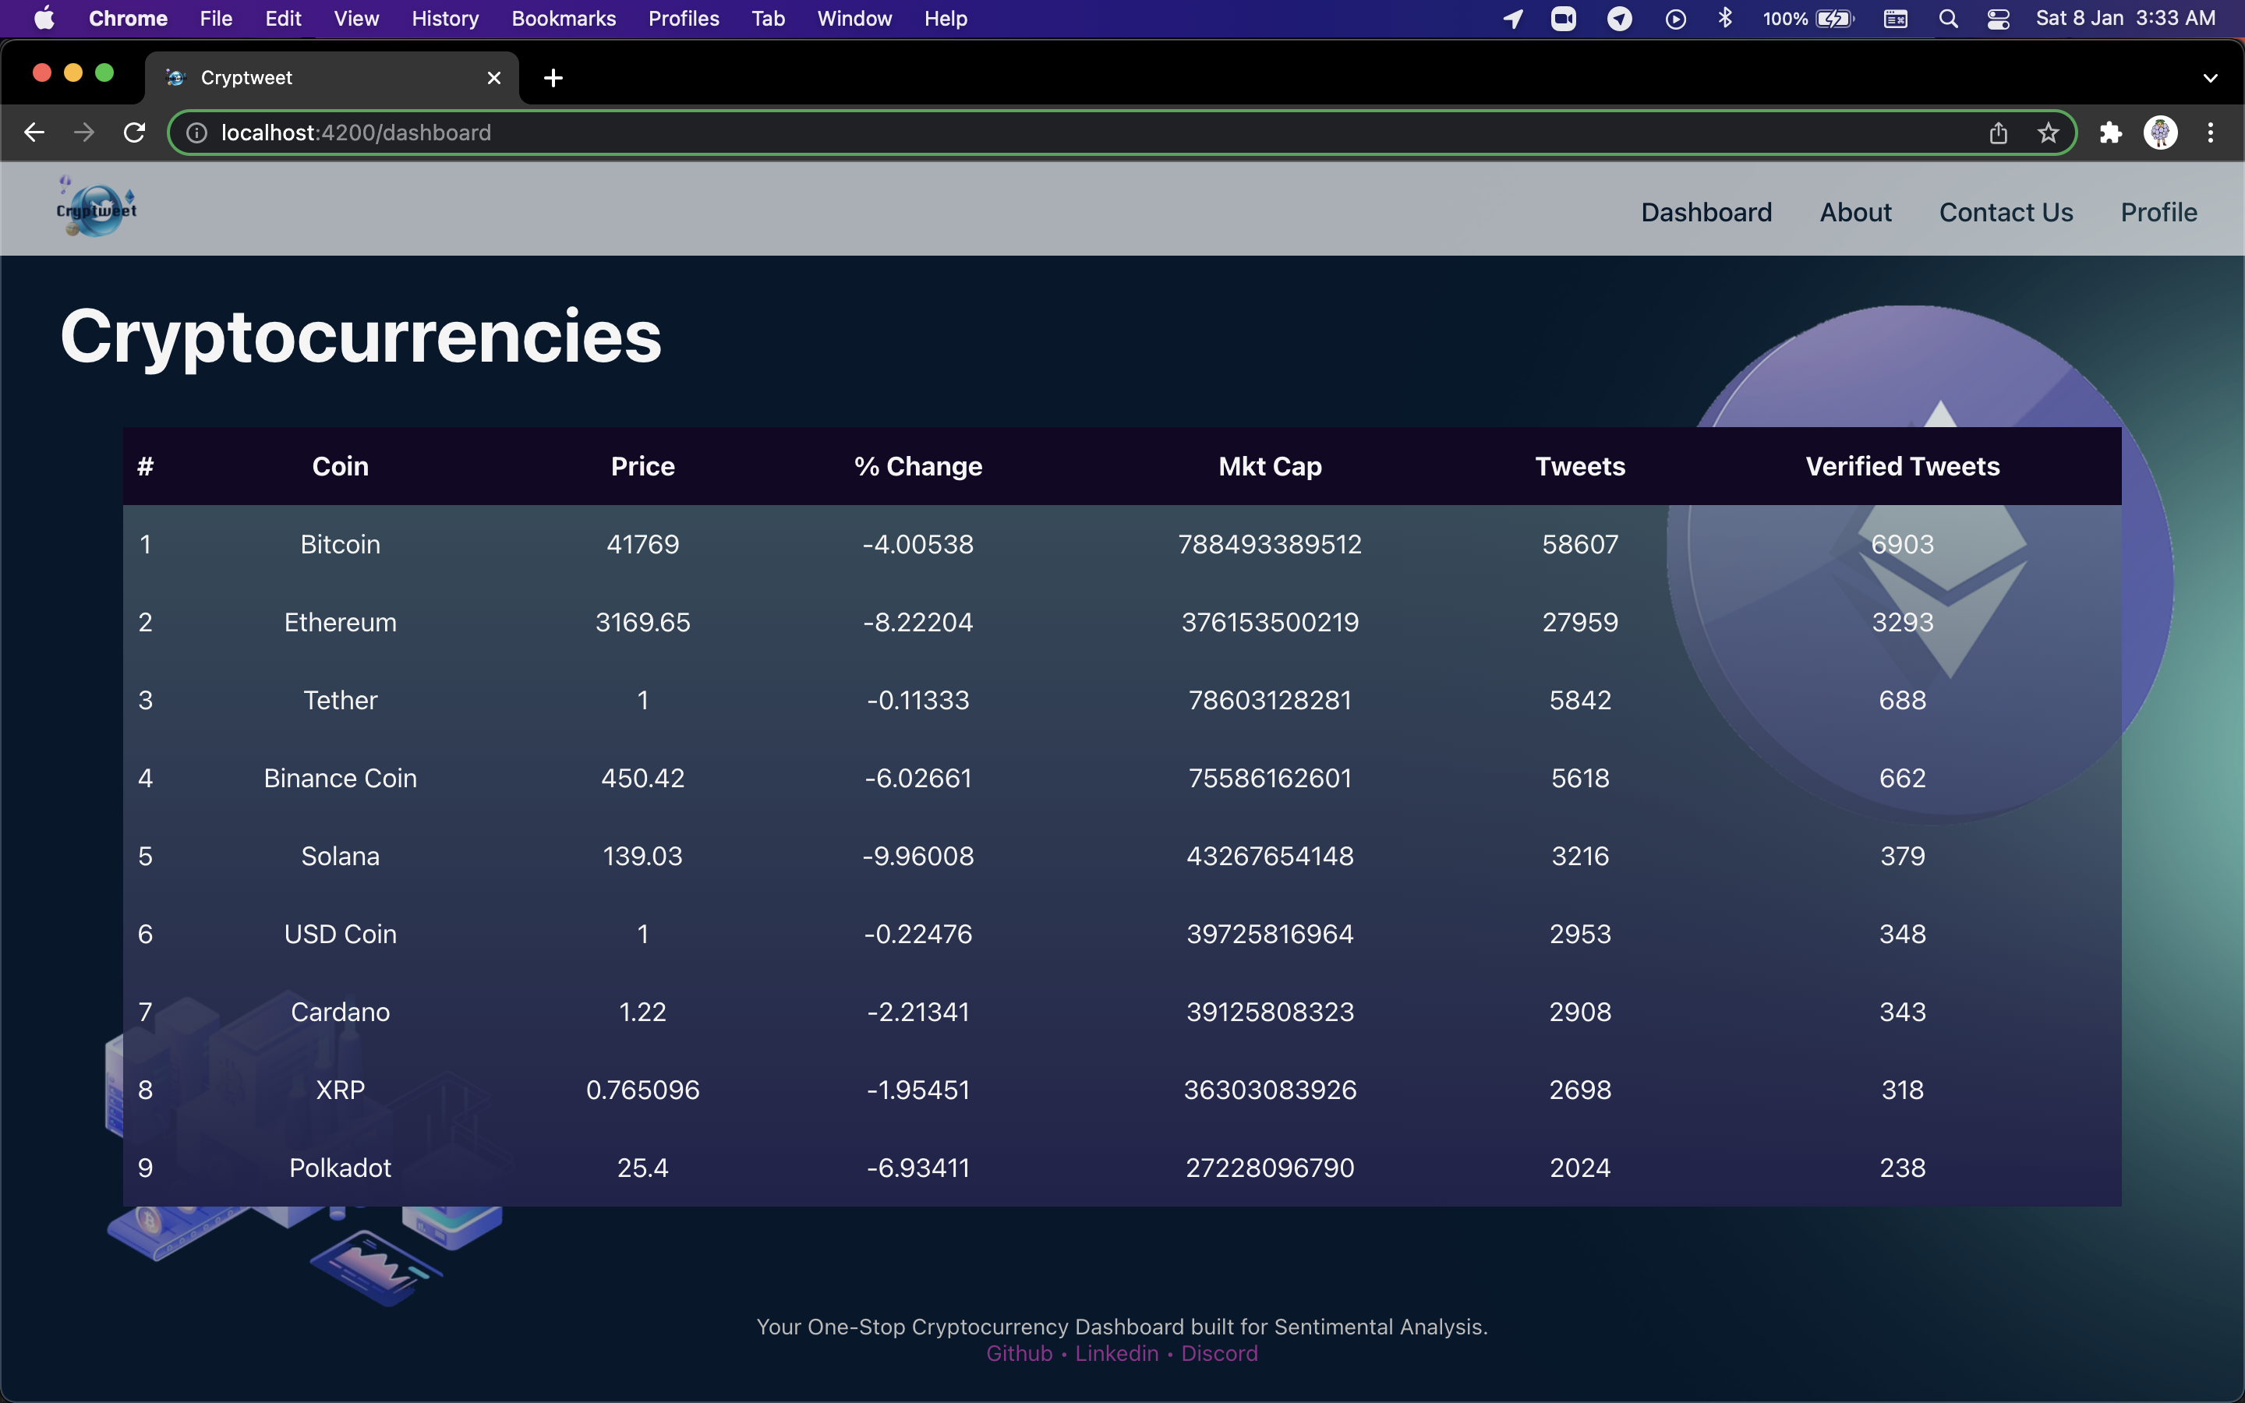Open Spotlight search in menu bar
2245x1403 pixels.
1948,19
